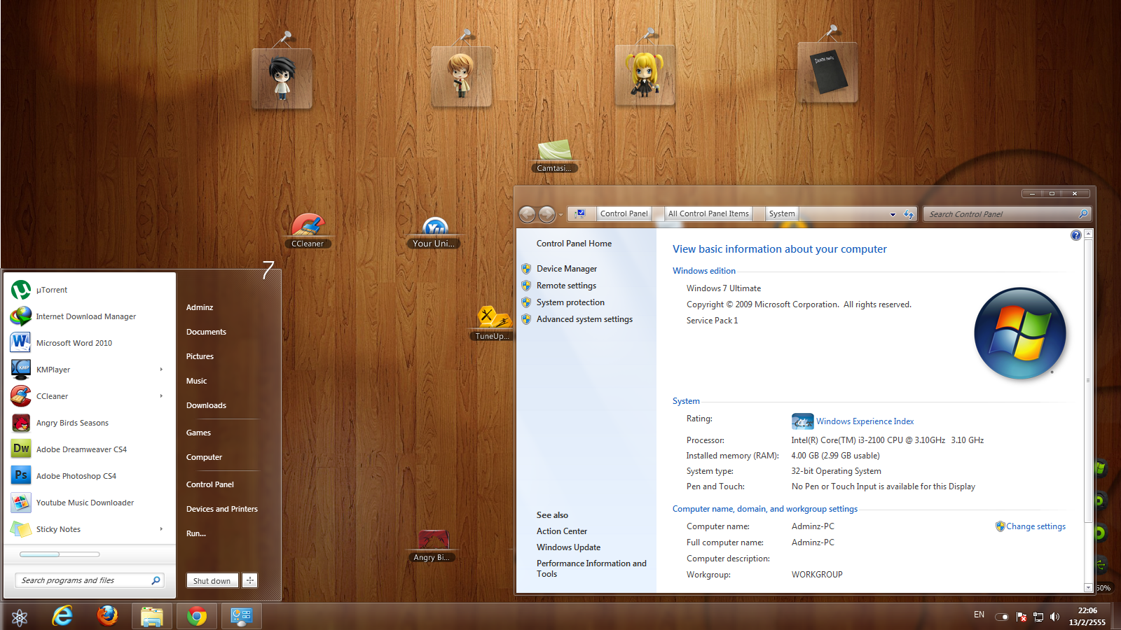The image size is (1121, 630).
Task: Open the shut down options arrow
Action: point(250,580)
